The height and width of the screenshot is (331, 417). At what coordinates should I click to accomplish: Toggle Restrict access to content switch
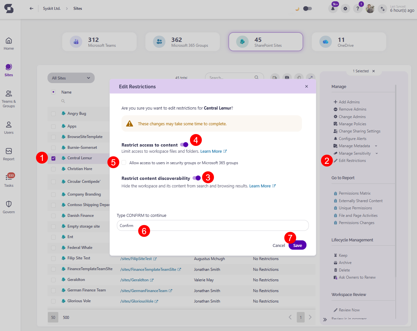click(x=184, y=145)
